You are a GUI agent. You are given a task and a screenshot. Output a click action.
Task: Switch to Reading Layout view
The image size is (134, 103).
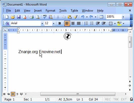[21, 94]
